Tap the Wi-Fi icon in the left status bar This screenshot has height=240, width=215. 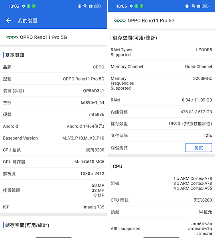pyautogui.click(x=85, y=6)
